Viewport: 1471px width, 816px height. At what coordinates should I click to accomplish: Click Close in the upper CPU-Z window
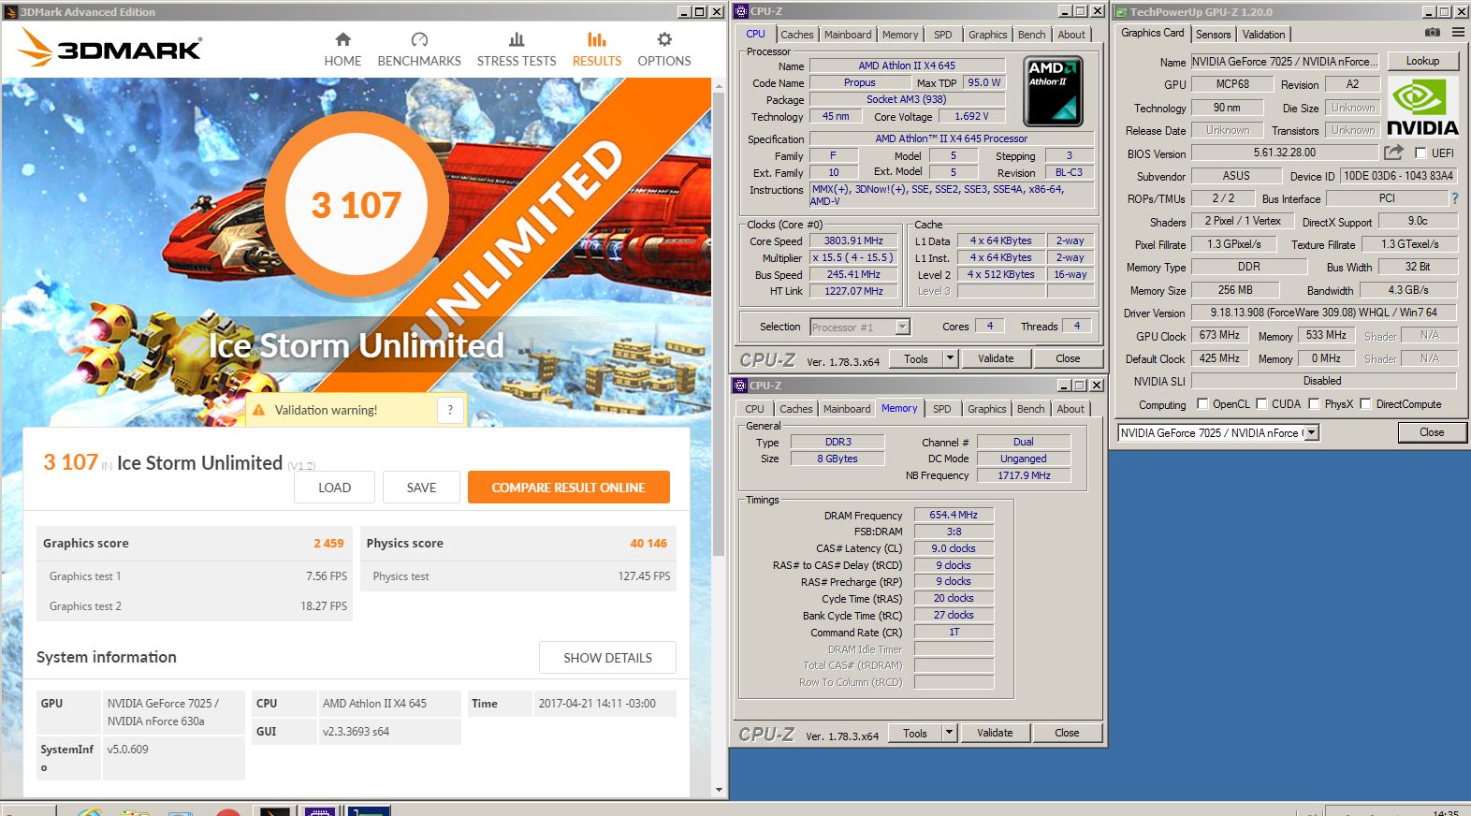[1068, 358]
